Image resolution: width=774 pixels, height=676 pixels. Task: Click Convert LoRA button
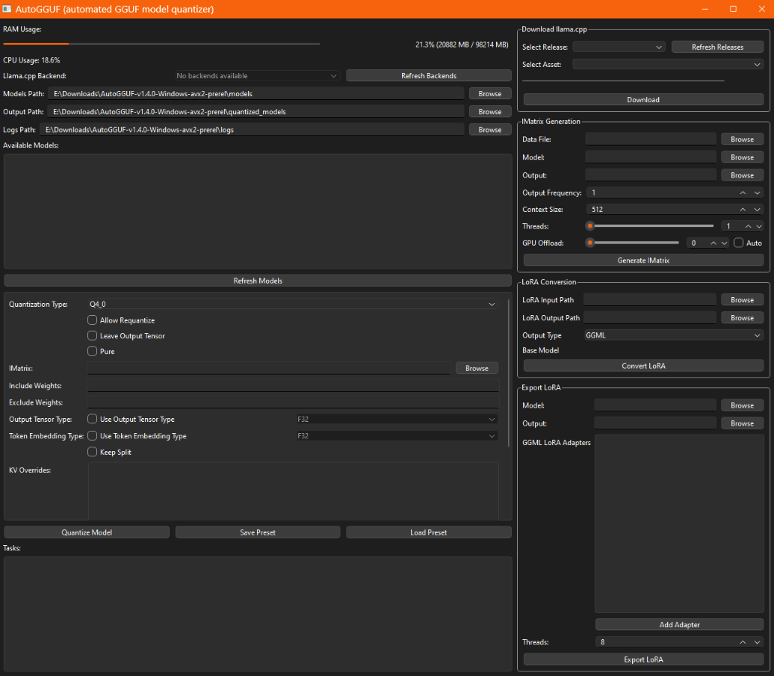pos(643,366)
